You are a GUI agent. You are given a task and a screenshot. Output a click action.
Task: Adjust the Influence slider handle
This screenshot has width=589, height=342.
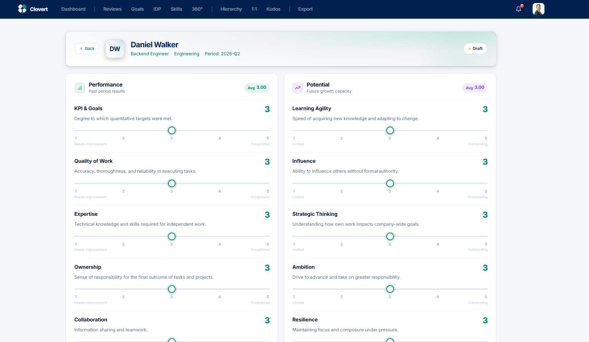(x=390, y=183)
